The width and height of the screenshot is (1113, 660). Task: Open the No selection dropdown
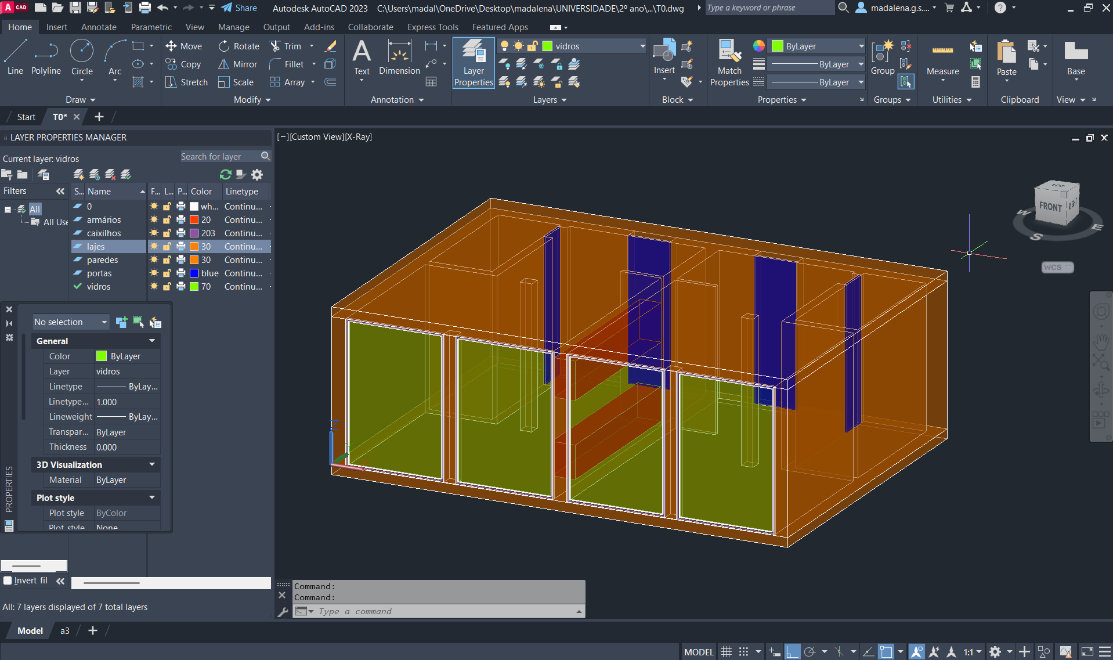click(70, 322)
